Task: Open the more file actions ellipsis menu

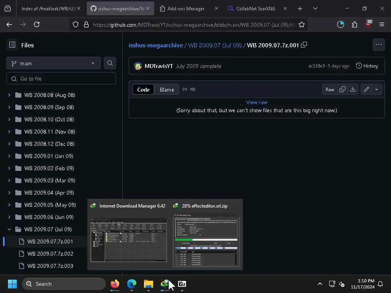Action: tap(378, 45)
